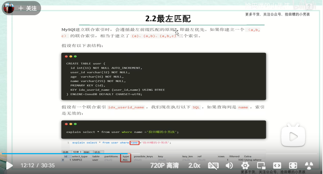Click the question-mark feedback icon
Viewport: 323px width, 174px height.
pyautogui.click(x=309, y=7)
